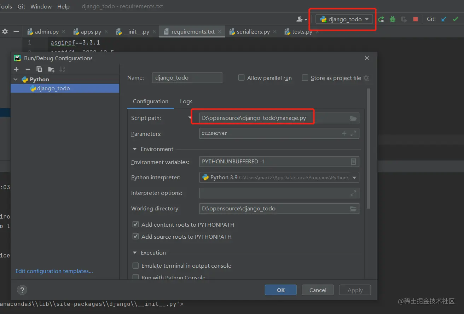Update project with Git blue arrow
Screen dimensions: 464x314
[444, 19]
